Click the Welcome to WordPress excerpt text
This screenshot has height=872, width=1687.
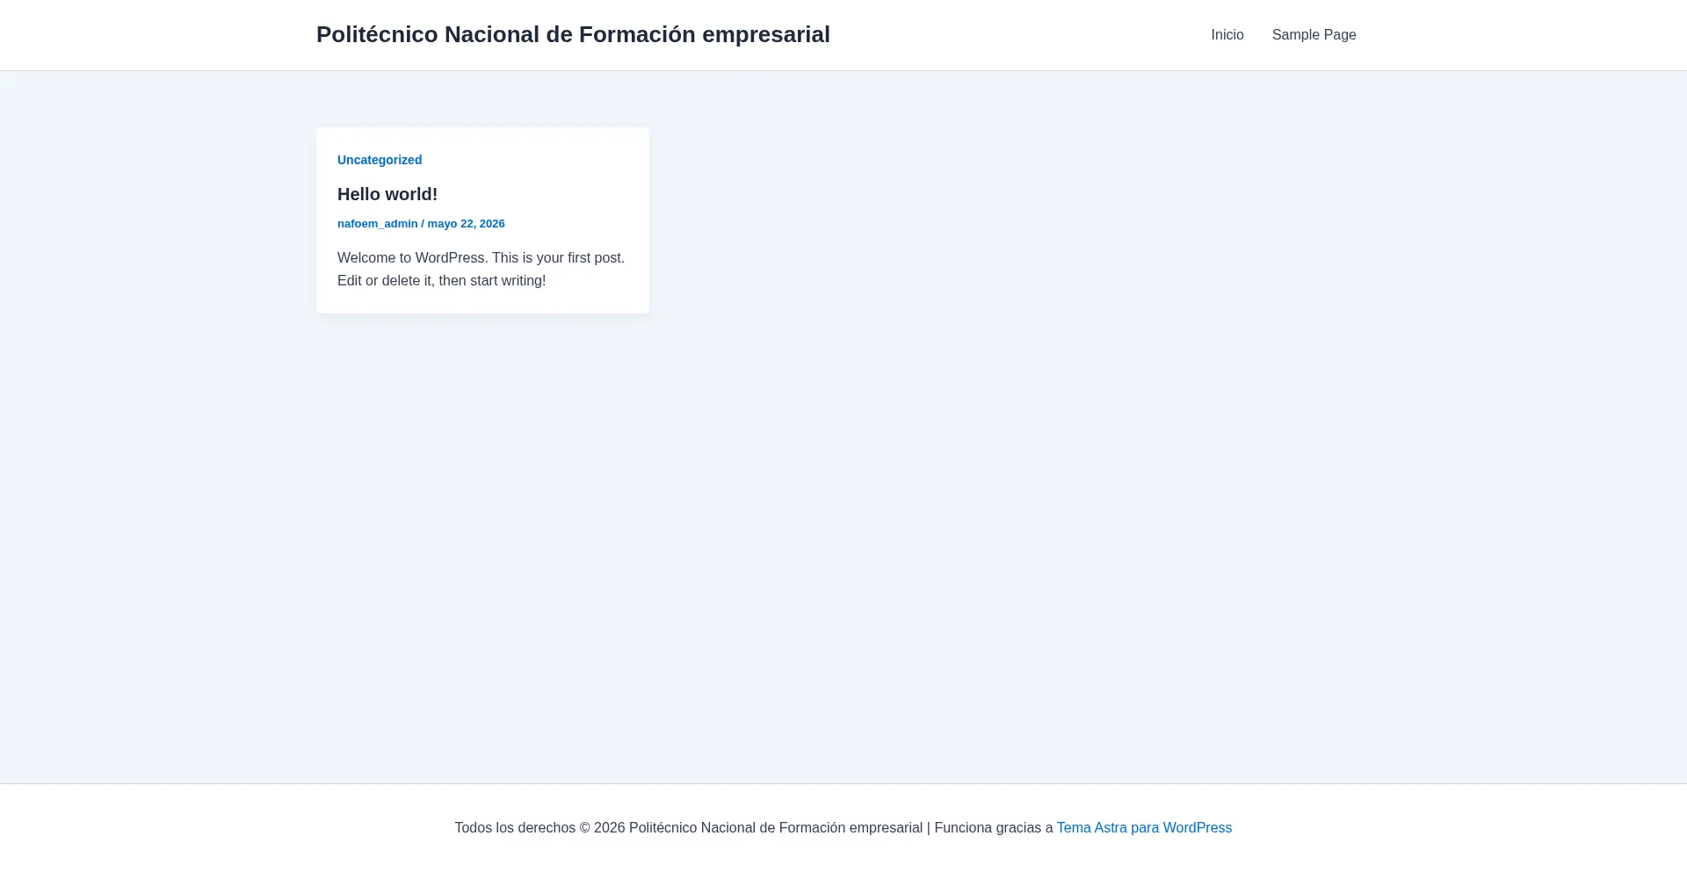(481, 270)
